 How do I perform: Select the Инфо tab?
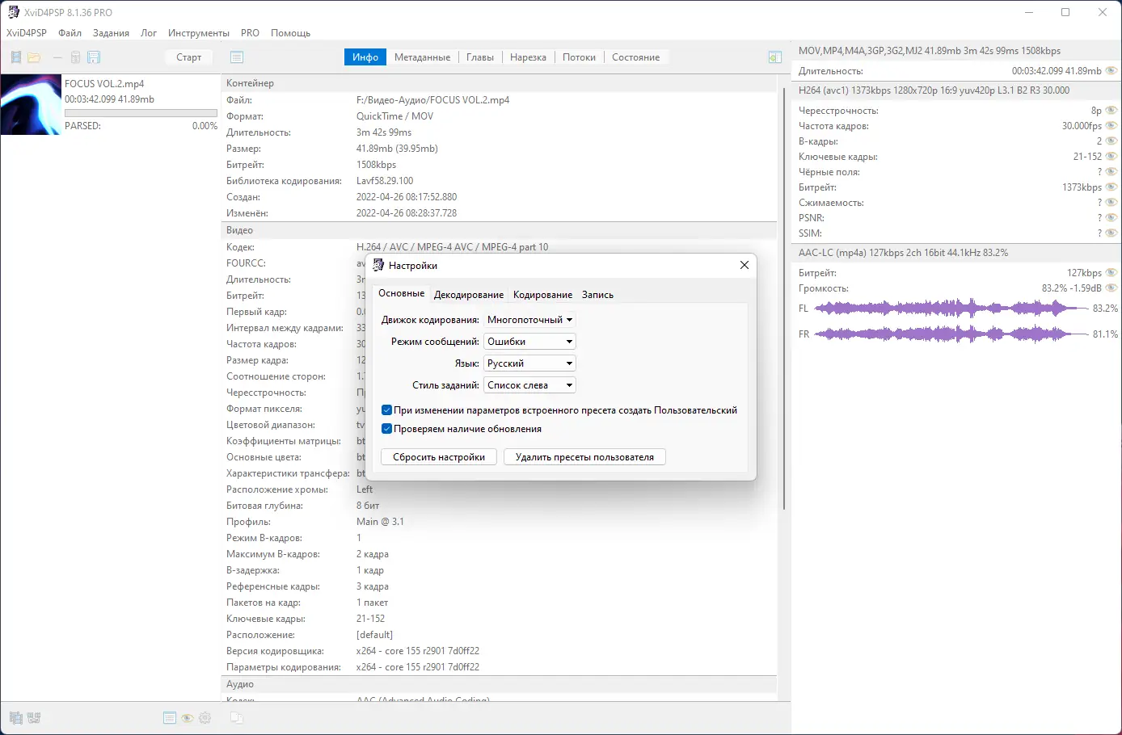pos(365,57)
